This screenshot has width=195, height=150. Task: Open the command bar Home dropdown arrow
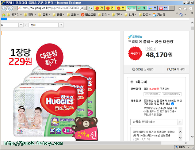coord(185,15)
